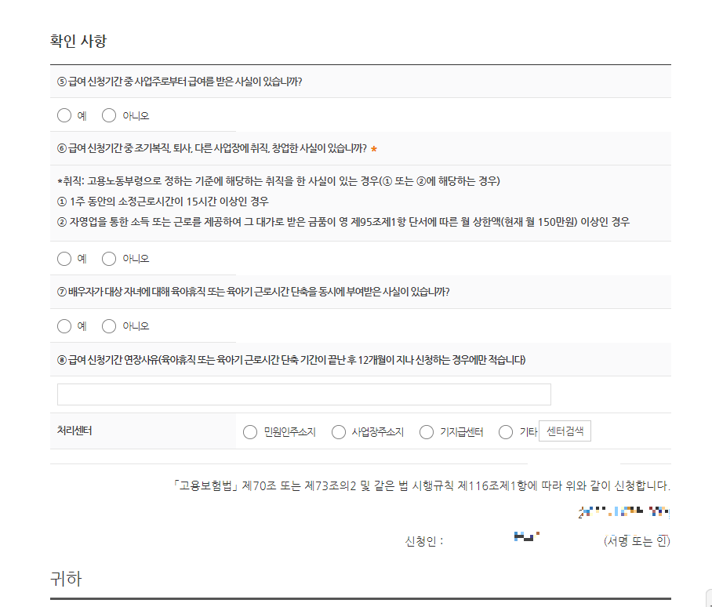The image size is (712, 607).
Task: Select 아니오 for question ⑥
Action: 109,258
